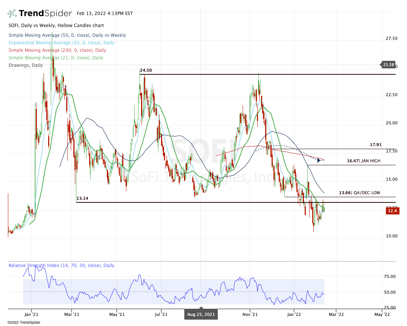Viewport: 407px width, 326px height.
Task: Click the RSI 75.00 axis value
Action: [x=390, y=276]
